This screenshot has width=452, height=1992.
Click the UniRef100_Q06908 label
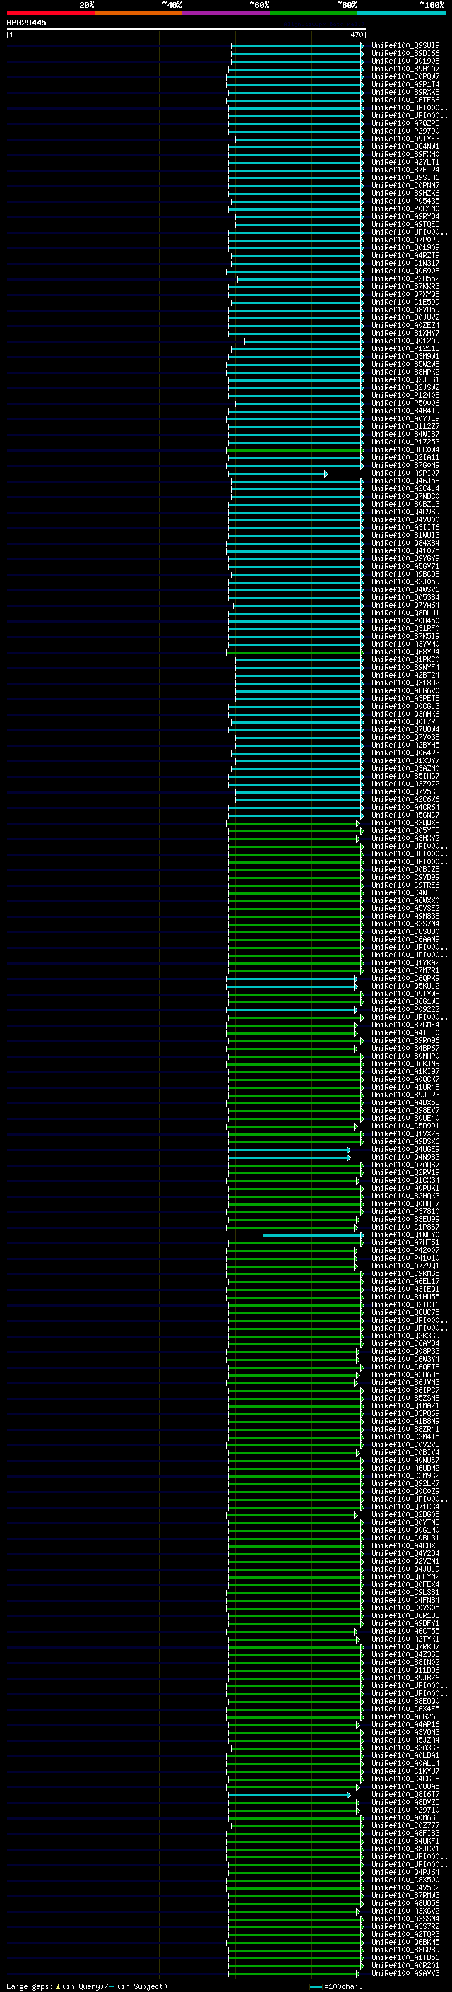pos(405,271)
